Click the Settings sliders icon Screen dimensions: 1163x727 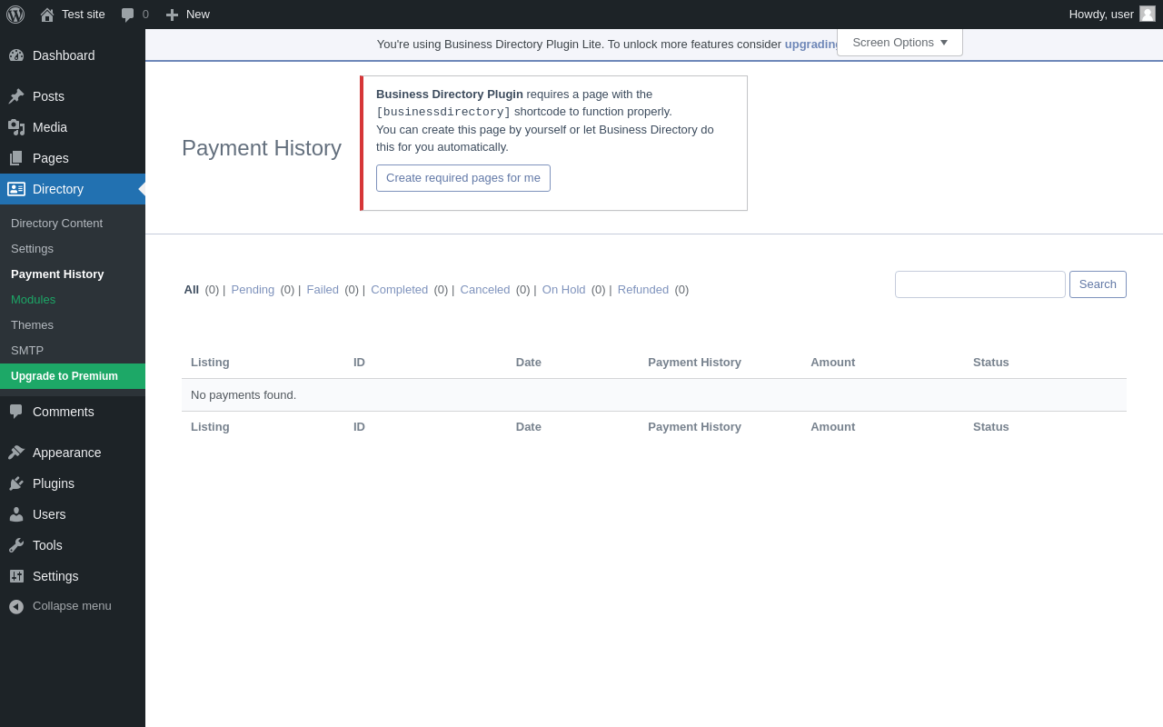coord(16,576)
